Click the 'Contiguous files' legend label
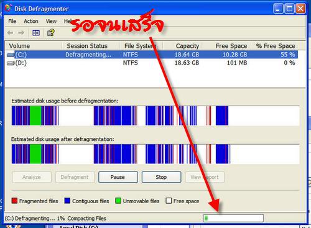Image resolution: width=311 pixels, height=228 pixels. pyautogui.click(x=90, y=201)
